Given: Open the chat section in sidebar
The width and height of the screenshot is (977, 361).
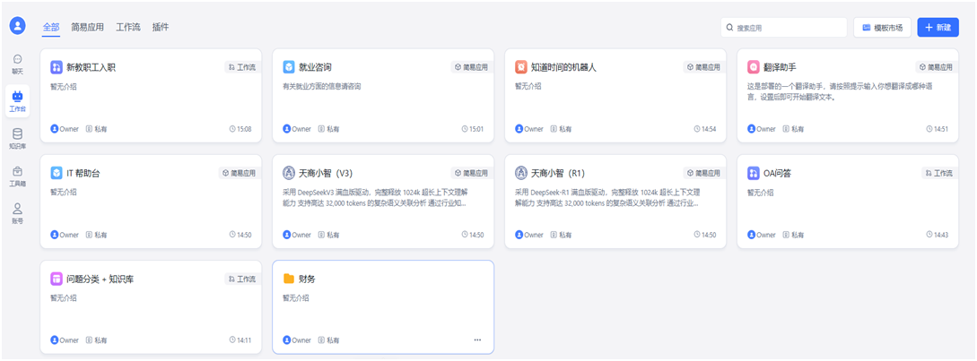Looking at the screenshot, I should pyautogui.click(x=17, y=63).
